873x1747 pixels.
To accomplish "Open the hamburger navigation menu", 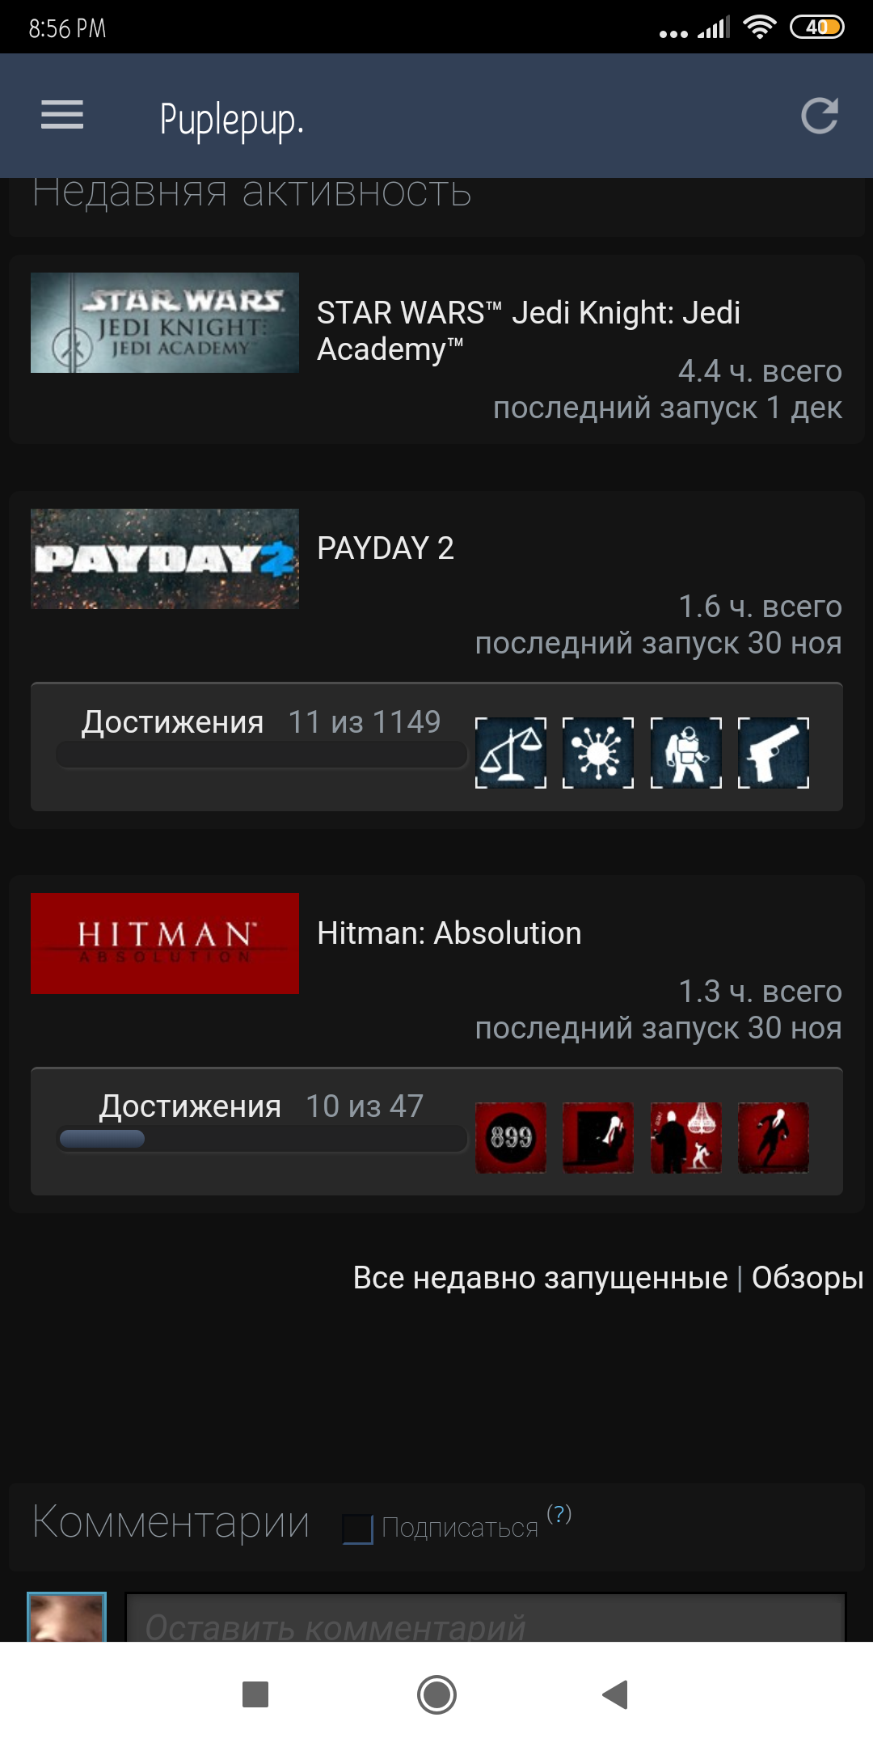I will (x=62, y=115).
